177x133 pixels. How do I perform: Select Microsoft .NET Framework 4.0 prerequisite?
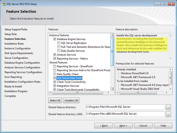point(145,85)
